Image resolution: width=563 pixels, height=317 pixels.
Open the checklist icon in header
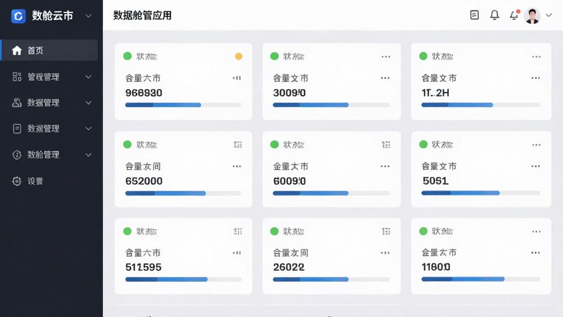(474, 15)
